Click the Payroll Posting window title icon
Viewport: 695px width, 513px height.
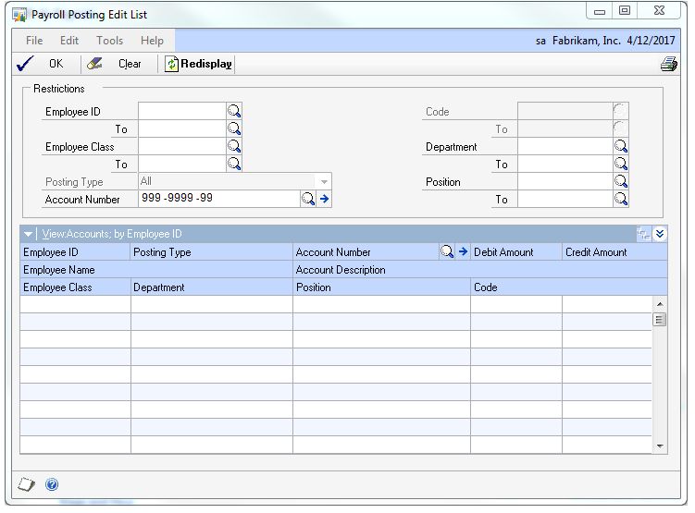(19, 15)
